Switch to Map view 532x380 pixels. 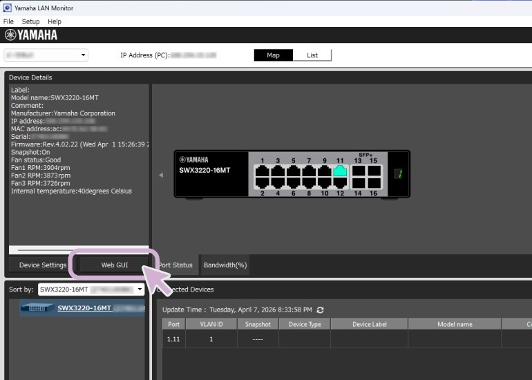coord(273,55)
